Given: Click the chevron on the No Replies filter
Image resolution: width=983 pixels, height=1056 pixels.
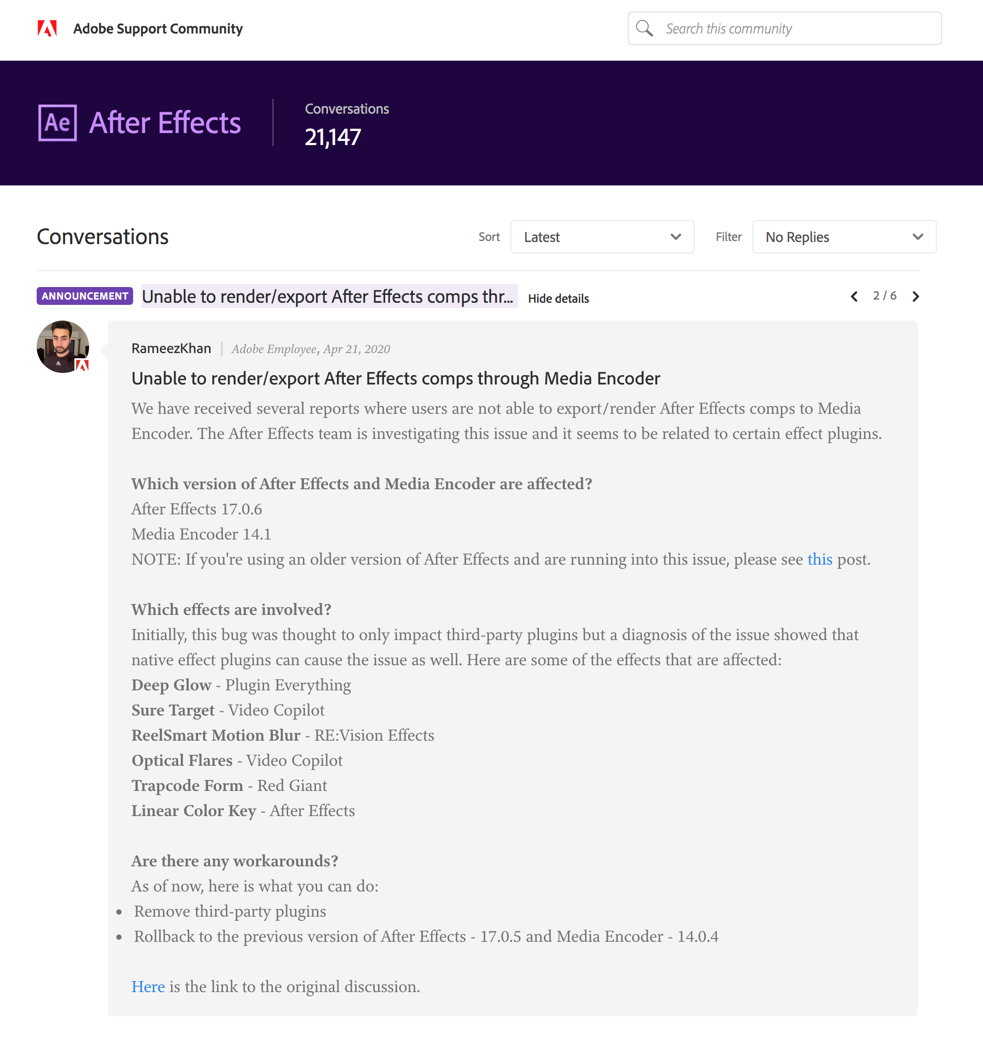Looking at the screenshot, I should (918, 237).
